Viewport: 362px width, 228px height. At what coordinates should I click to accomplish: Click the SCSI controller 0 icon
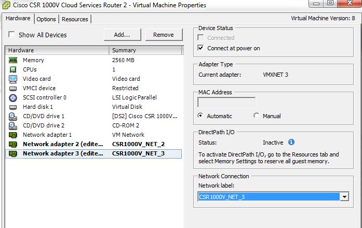point(13,98)
